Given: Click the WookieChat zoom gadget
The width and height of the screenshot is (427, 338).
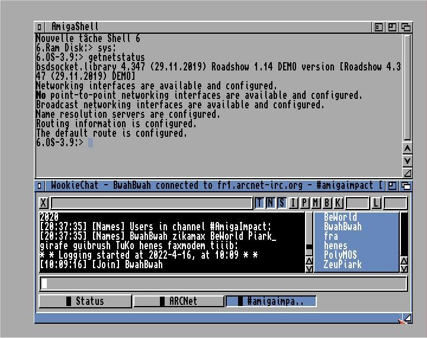Looking at the screenshot, I should [392, 186].
